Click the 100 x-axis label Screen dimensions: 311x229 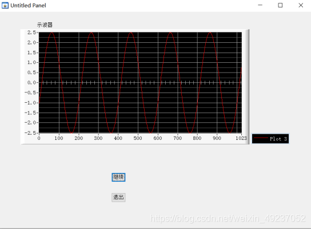click(x=59, y=138)
